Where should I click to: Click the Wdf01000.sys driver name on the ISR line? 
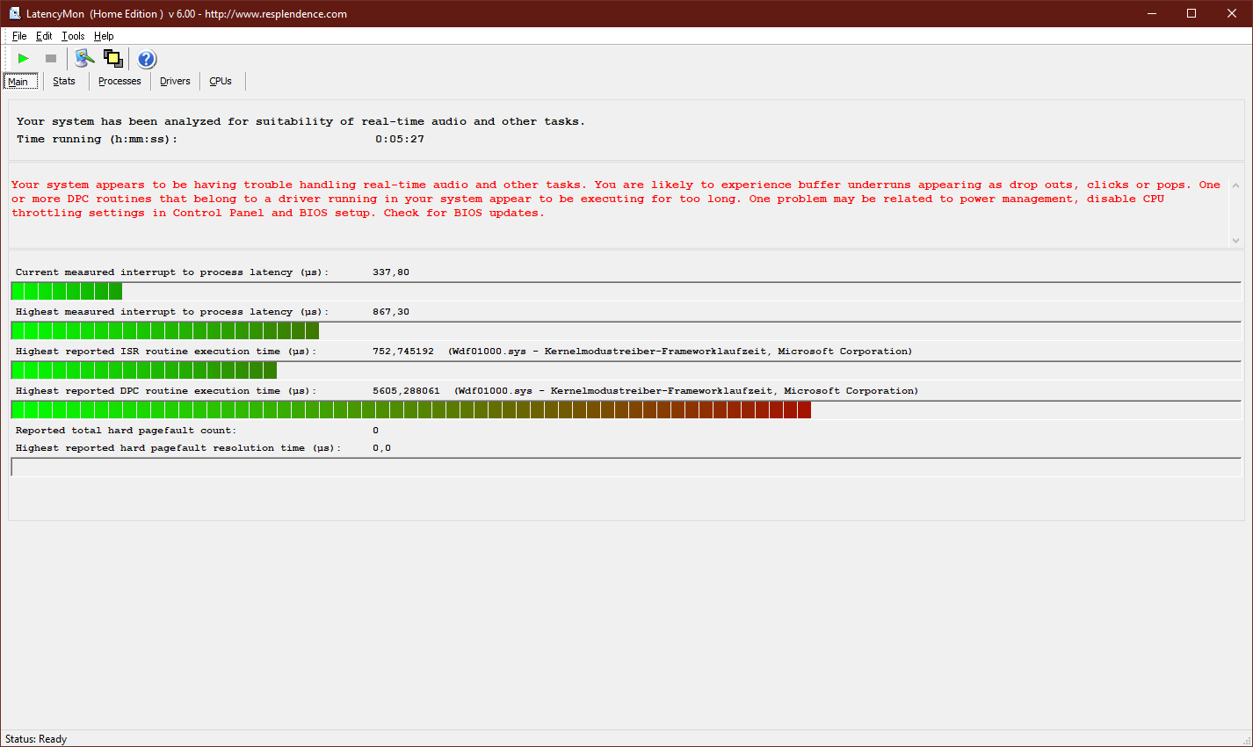pyautogui.click(x=490, y=352)
